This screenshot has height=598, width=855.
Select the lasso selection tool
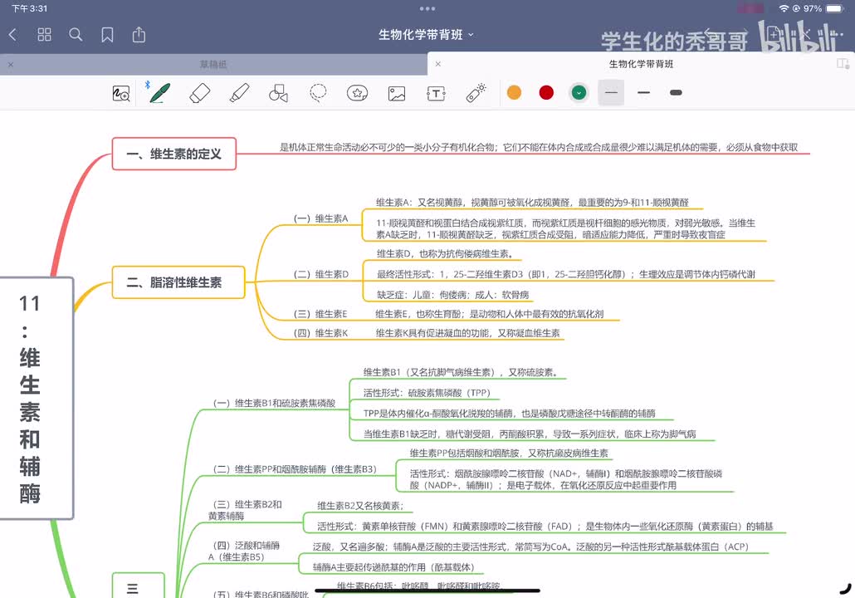318,93
